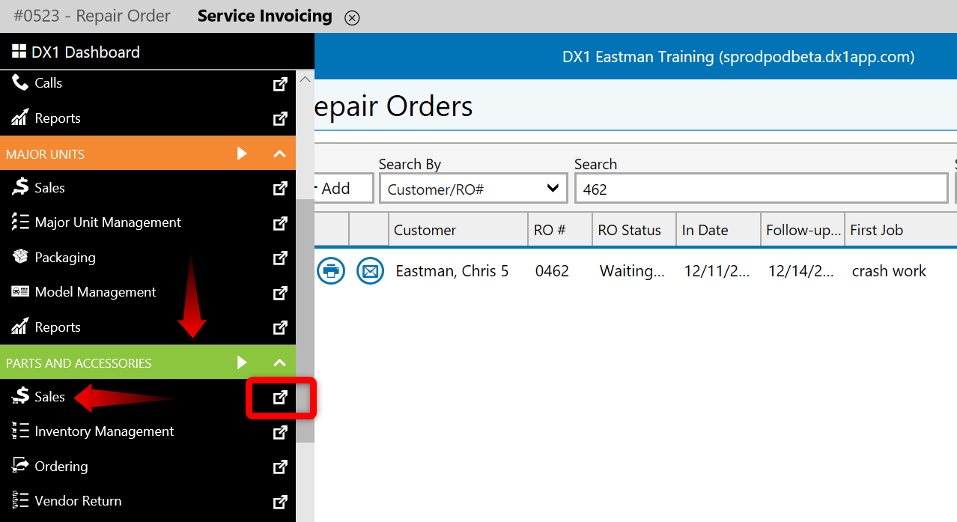The height and width of the screenshot is (522, 957).
Task: Sort by the In Date column header
Action: [x=717, y=230]
